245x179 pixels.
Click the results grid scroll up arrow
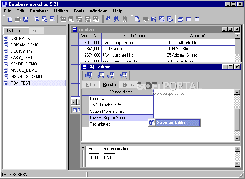pos(237,92)
